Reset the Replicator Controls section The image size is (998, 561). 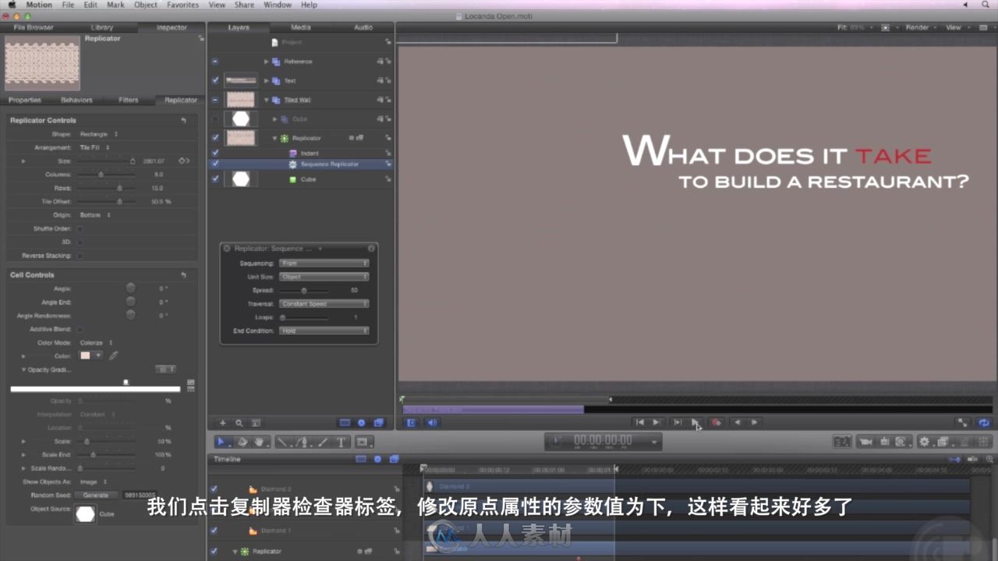pos(183,121)
